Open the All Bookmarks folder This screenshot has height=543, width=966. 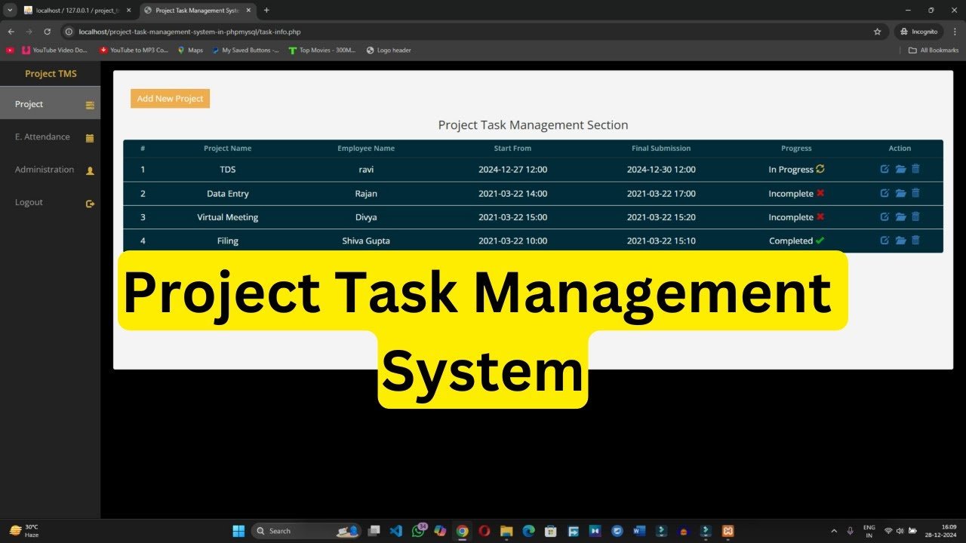click(x=934, y=50)
